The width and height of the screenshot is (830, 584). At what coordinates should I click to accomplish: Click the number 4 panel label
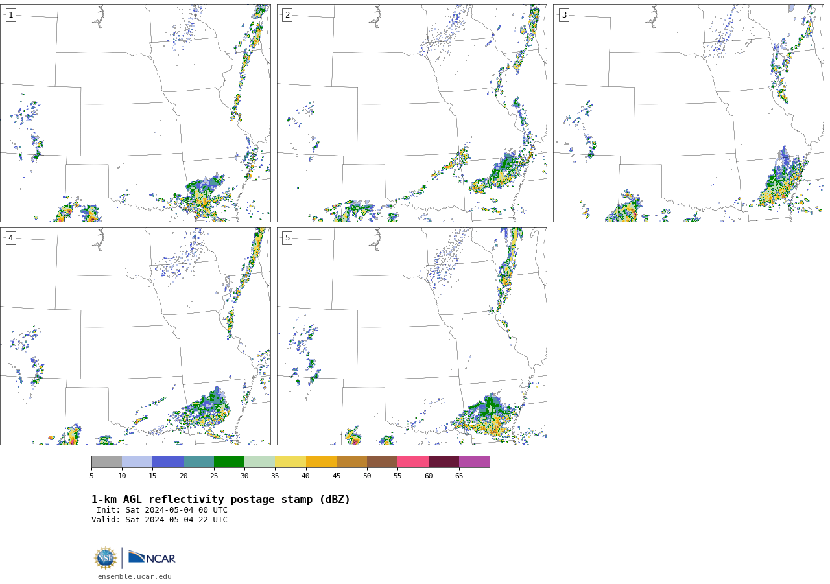(10, 238)
